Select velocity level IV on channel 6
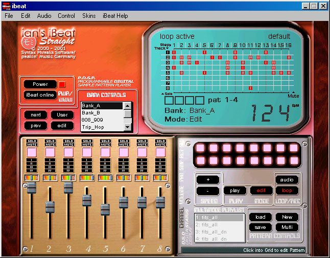This screenshot has height=258, width=330. pyautogui.click(x=124, y=171)
